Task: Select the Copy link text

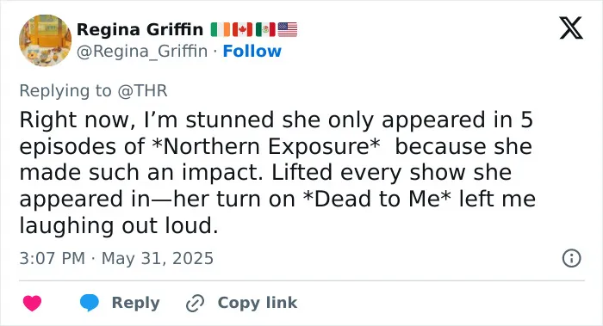Action: coord(258,303)
